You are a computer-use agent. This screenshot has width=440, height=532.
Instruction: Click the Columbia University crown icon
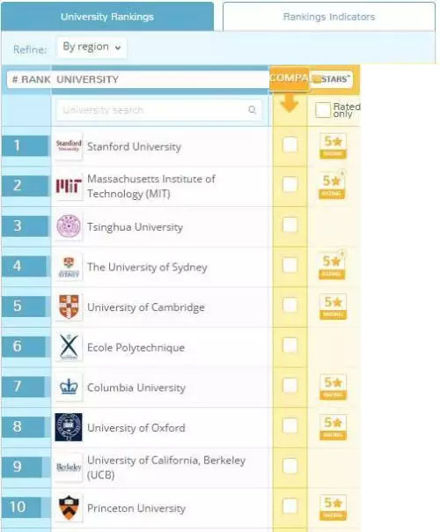69,388
